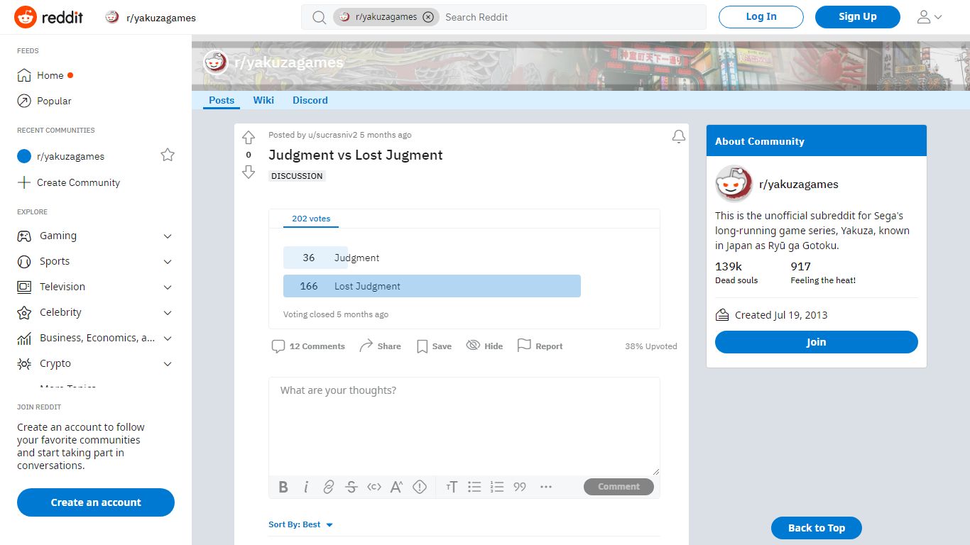
Task: Click the Comment submit button
Action: tap(618, 487)
